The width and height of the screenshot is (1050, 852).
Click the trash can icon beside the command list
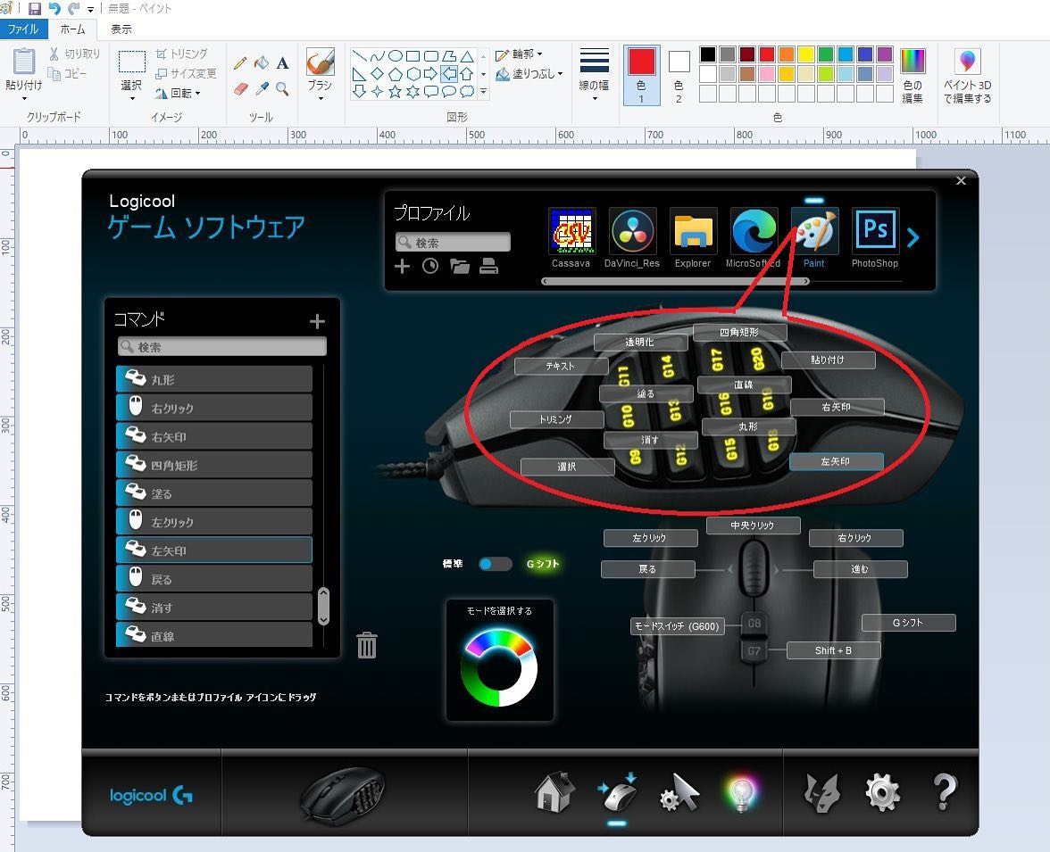367,645
